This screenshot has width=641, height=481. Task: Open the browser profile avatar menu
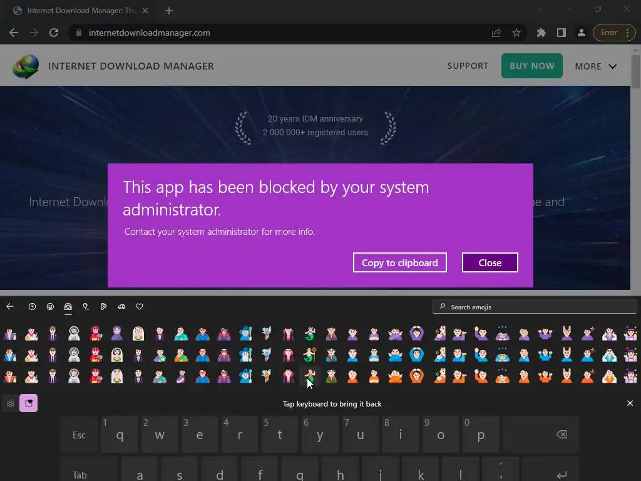582,33
